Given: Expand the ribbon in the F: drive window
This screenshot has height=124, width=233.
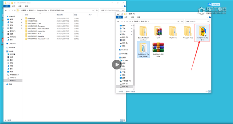Looking at the screenshot, I should [207, 17].
